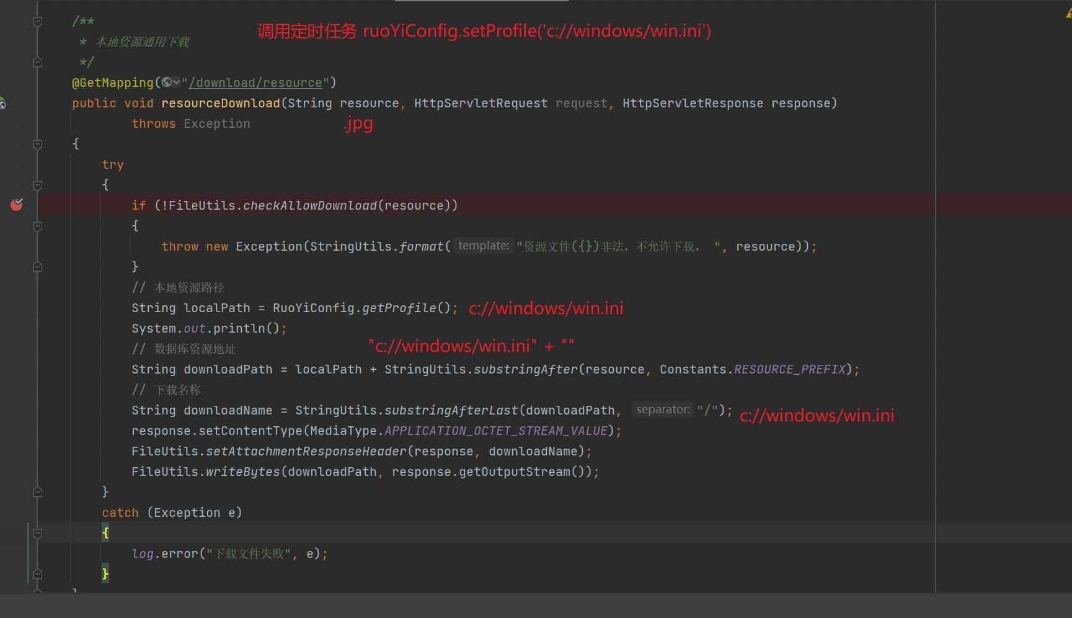Click the web endpoint gutter icon beside resourceDownload
This screenshot has height=618, width=1072.
(x=2, y=103)
